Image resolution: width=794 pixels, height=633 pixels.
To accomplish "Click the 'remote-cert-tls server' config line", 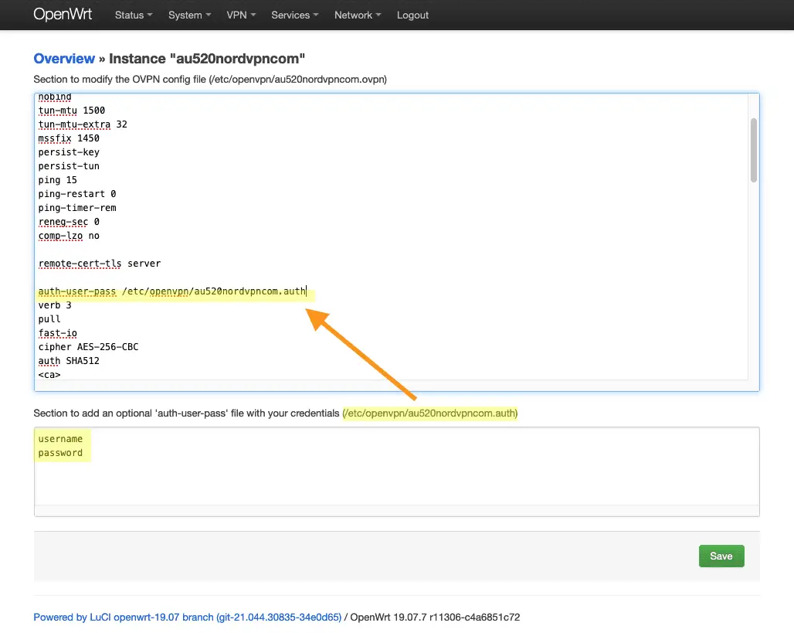I will 100,263.
